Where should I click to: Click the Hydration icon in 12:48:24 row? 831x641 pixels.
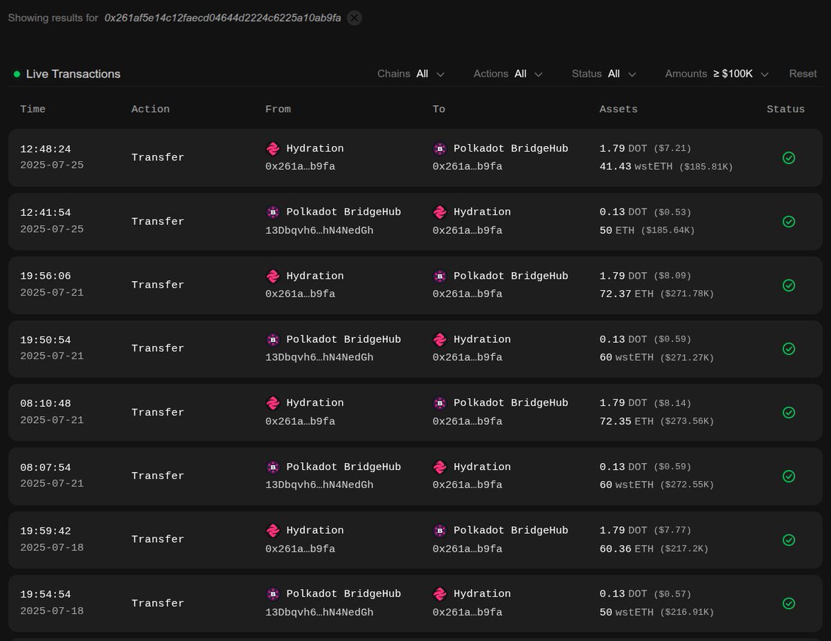point(273,149)
